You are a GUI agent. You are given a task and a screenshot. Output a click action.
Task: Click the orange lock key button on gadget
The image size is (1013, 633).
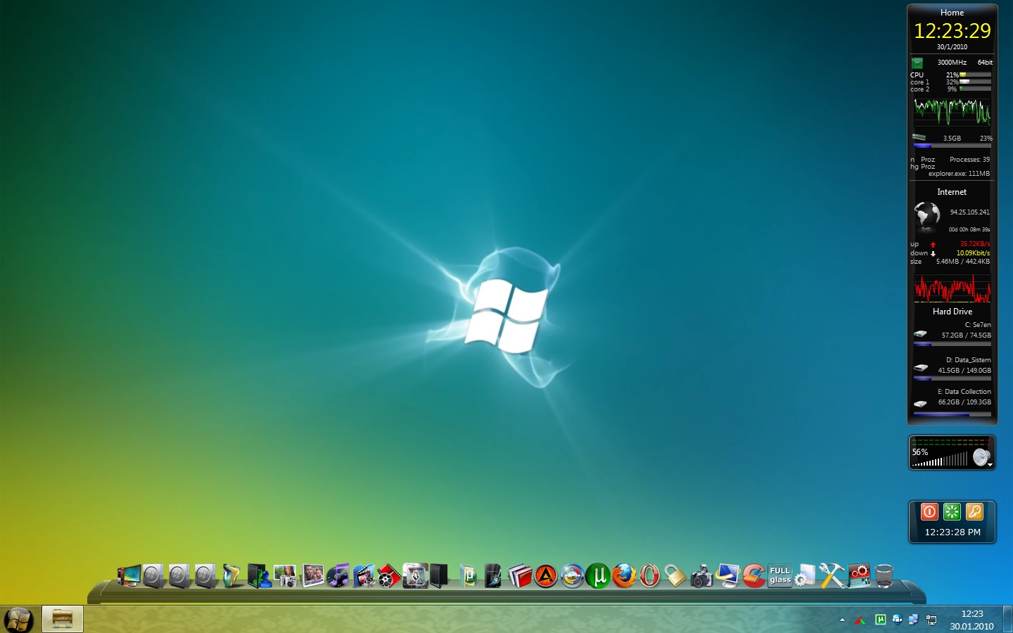click(974, 512)
